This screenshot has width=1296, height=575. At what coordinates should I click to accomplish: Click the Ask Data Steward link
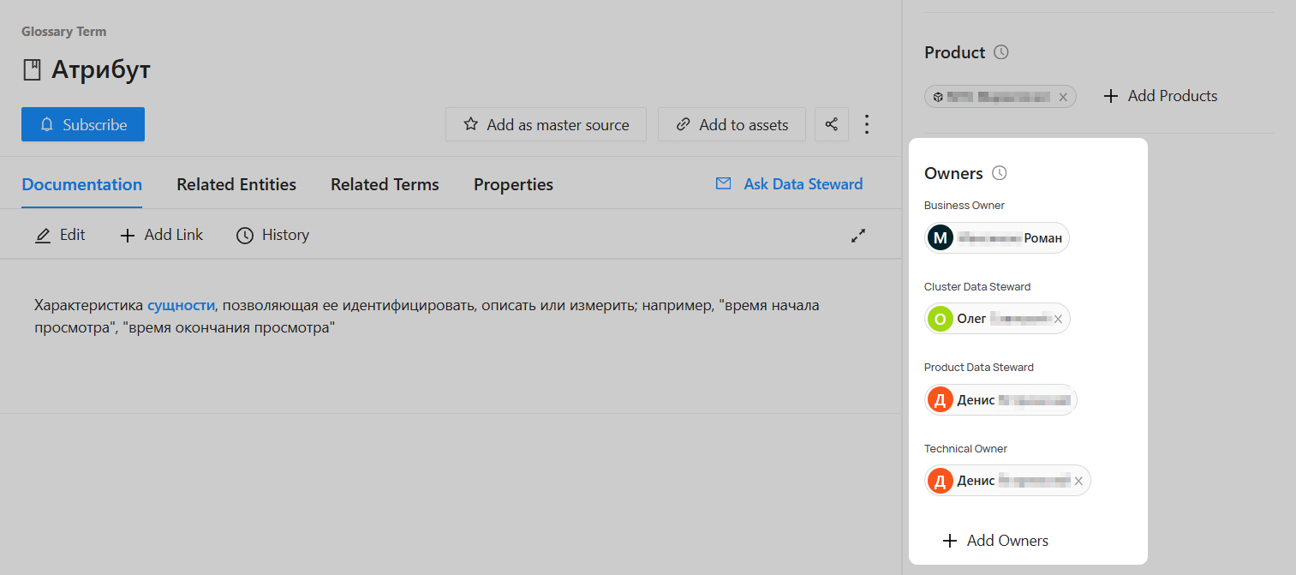coord(789,184)
